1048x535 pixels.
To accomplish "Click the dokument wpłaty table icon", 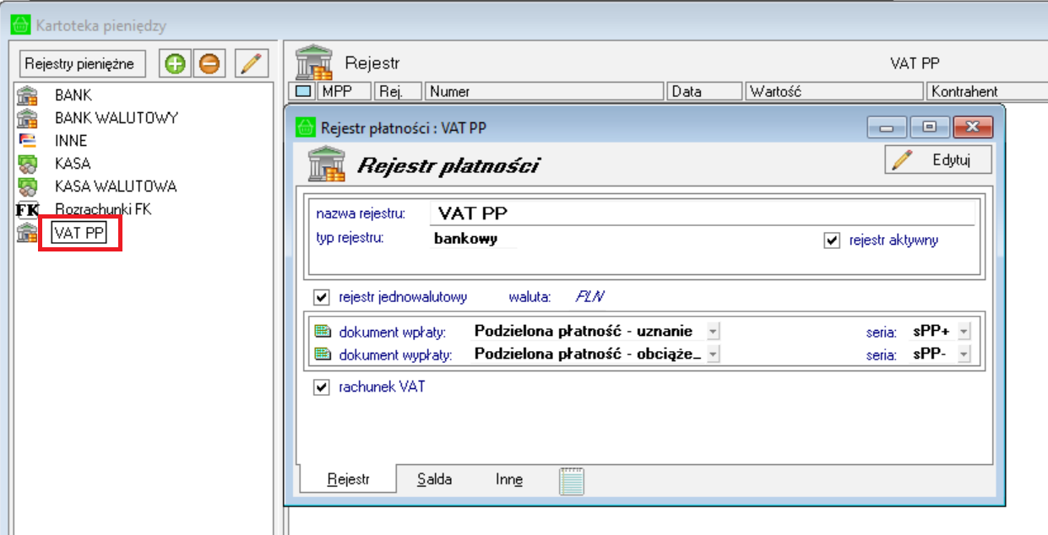I will [323, 331].
